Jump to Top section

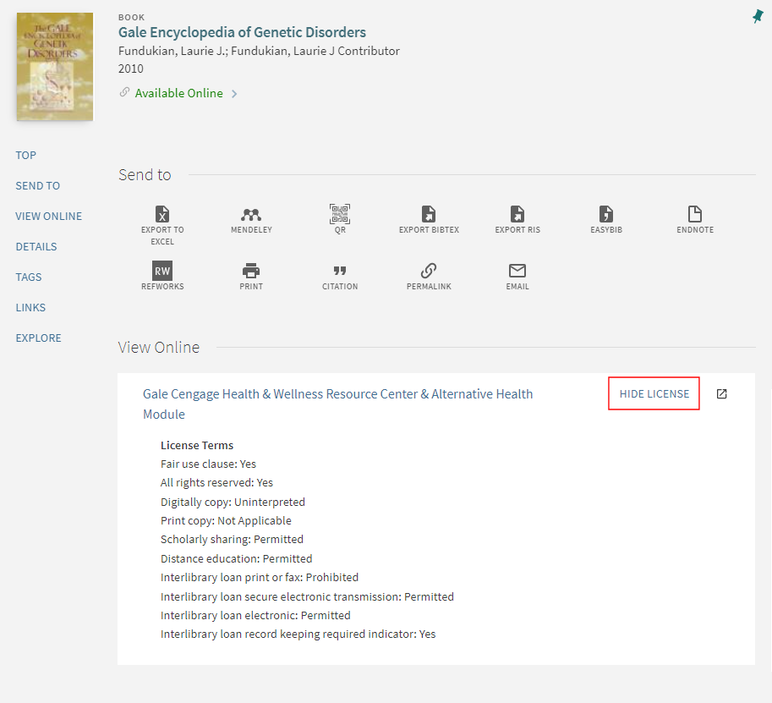point(25,155)
